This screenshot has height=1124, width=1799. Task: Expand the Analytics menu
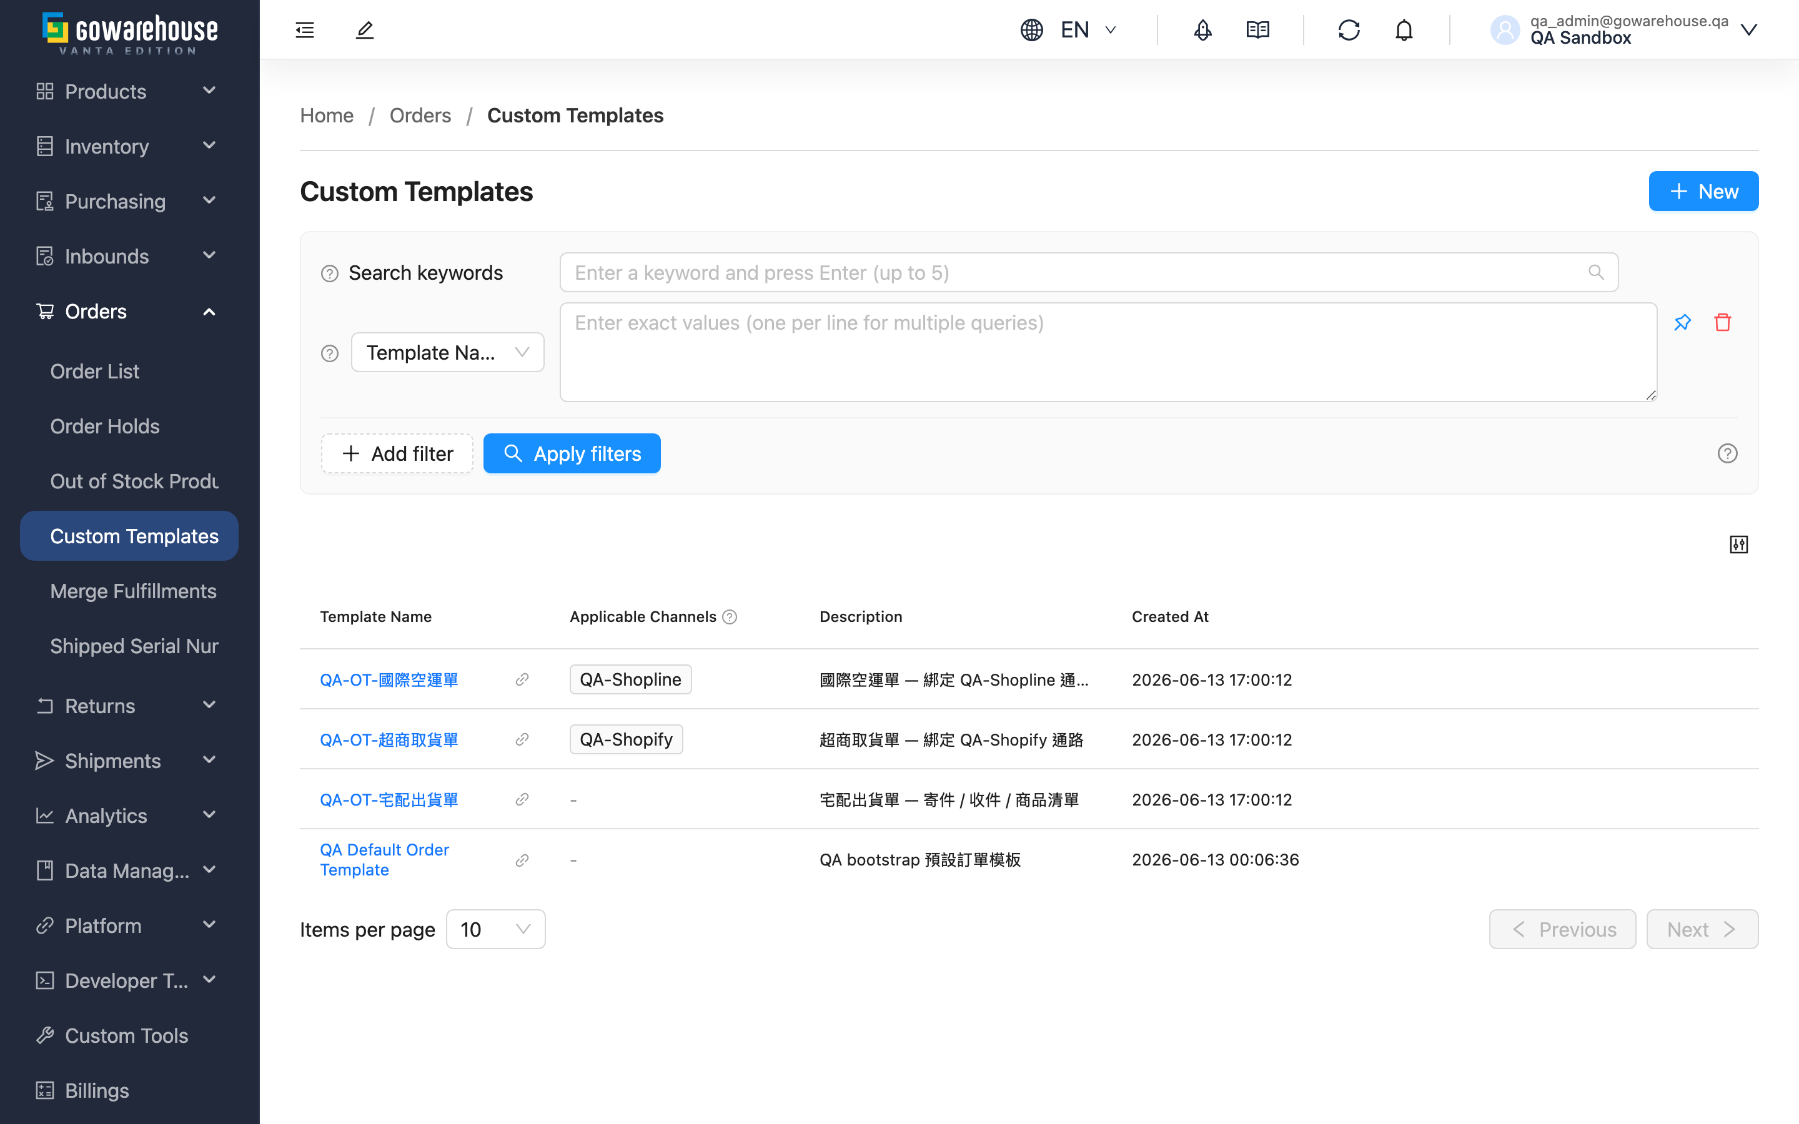point(129,816)
